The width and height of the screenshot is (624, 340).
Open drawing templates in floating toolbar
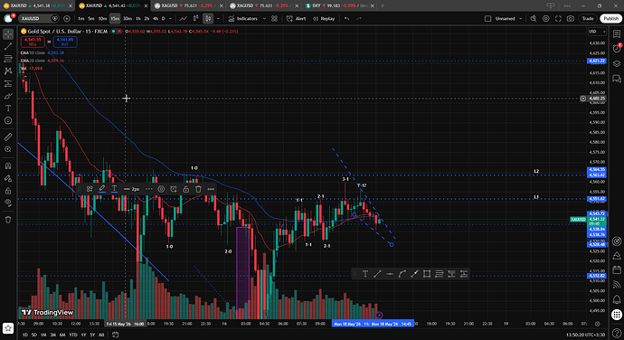[x=90, y=189]
